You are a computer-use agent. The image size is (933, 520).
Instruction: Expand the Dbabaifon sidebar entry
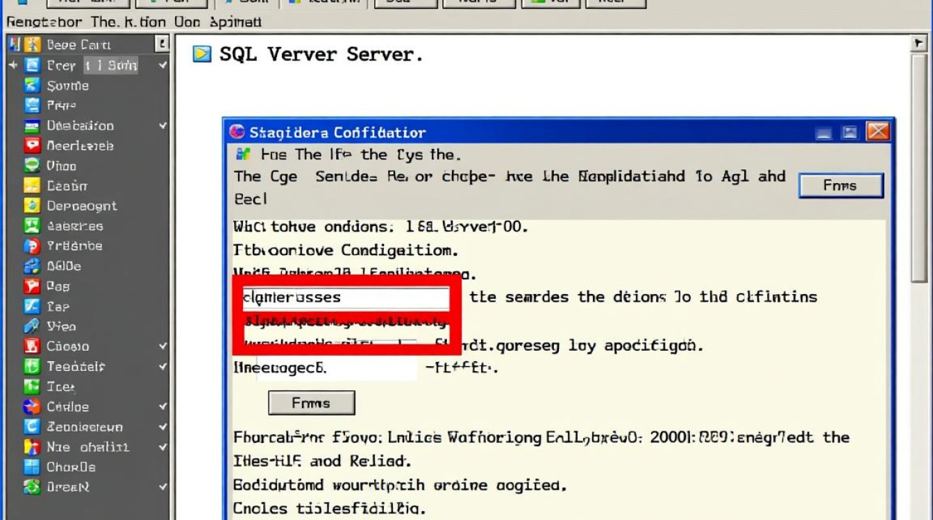coord(161,125)
